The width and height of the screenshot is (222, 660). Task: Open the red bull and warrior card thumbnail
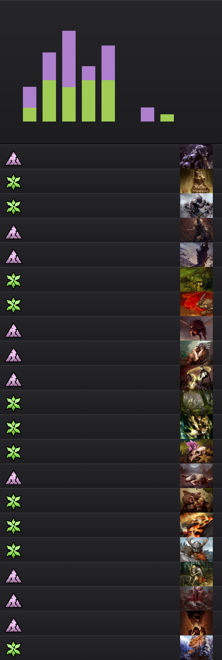tap(196, 304)
